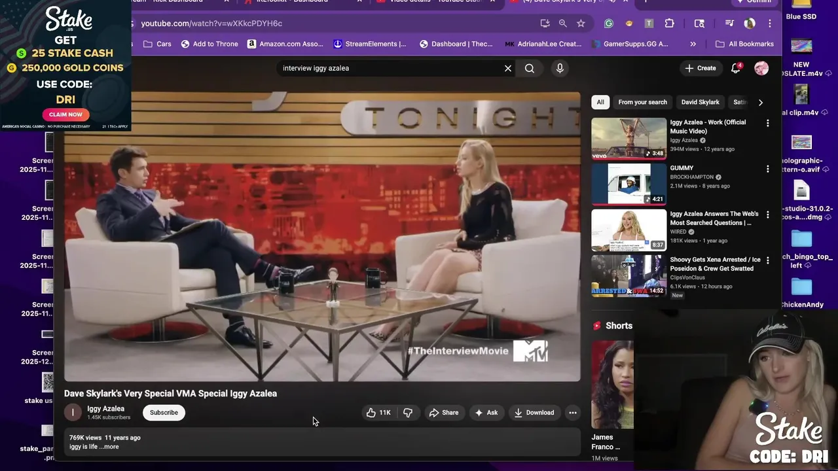
Task: Expand the description with ...more
Action: point(109,447)
